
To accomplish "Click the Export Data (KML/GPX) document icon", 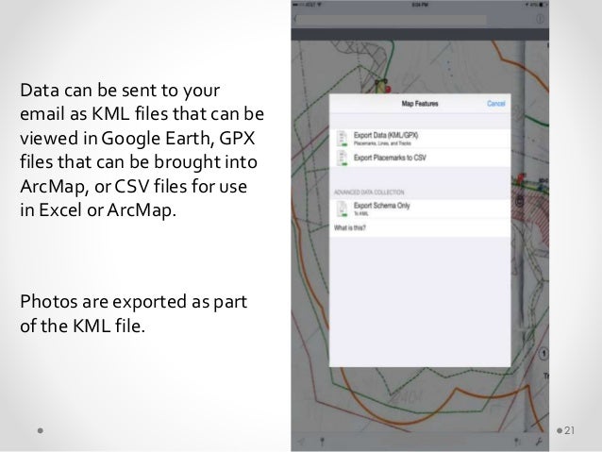I will click(342, 139).
